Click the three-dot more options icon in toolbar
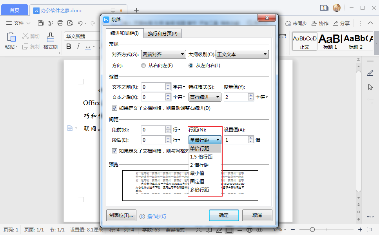 [x=360, y=23]
